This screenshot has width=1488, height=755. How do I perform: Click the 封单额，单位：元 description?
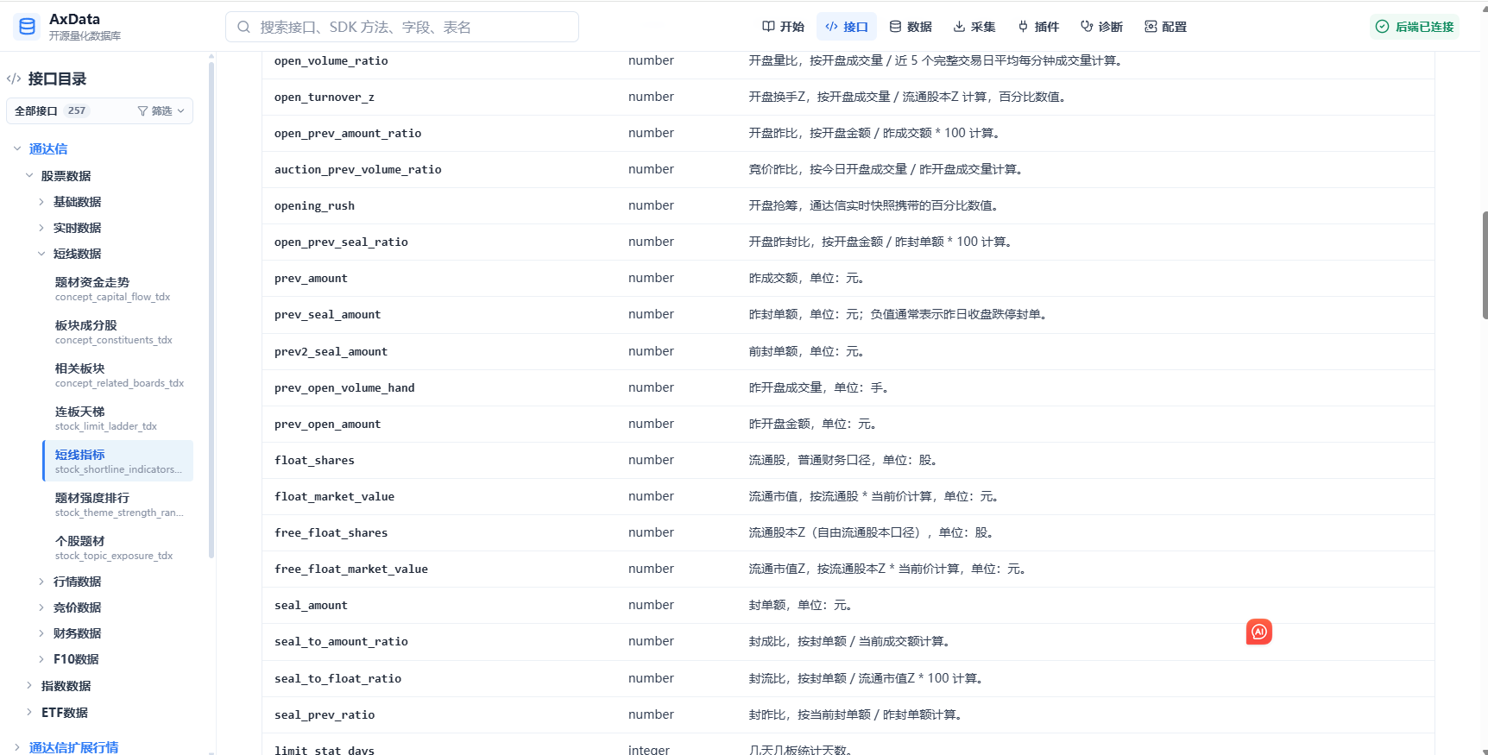800,605
